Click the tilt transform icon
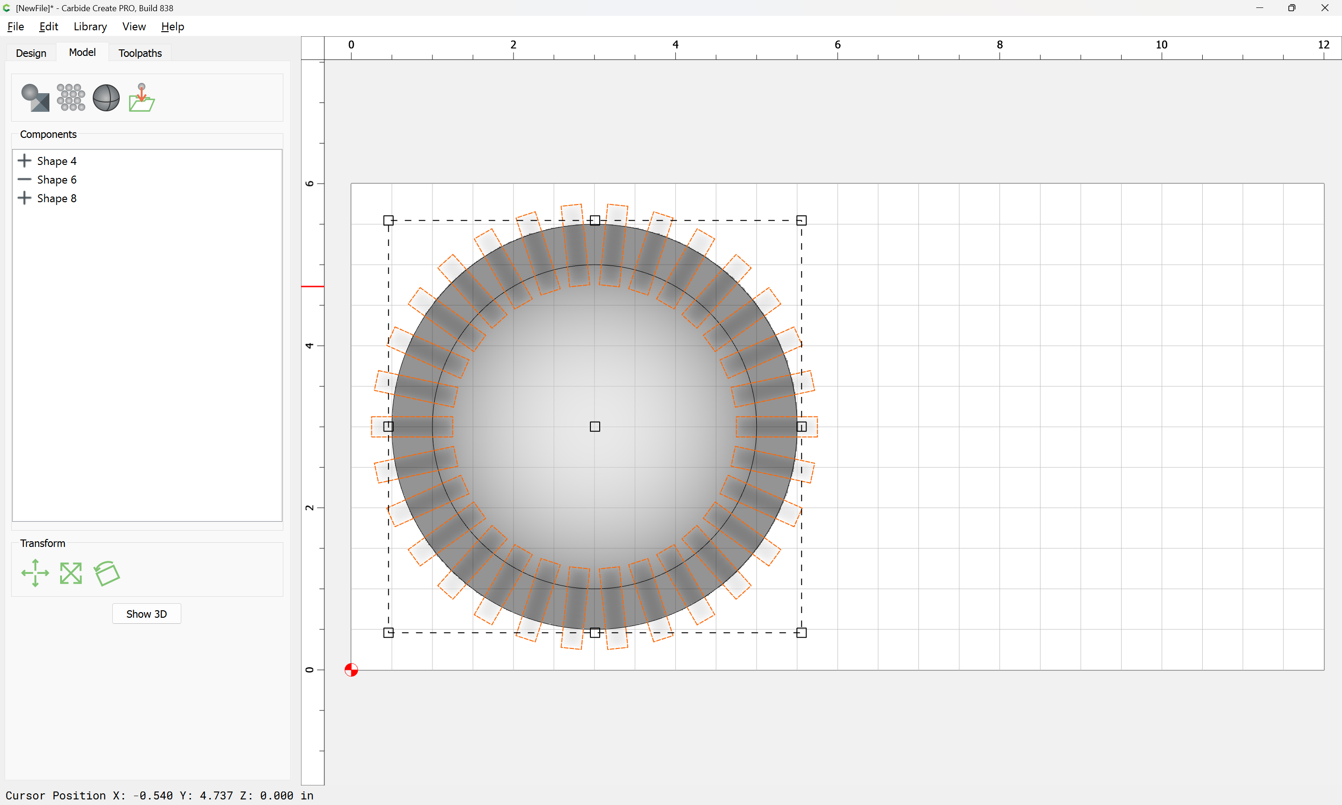 [107, 573]
